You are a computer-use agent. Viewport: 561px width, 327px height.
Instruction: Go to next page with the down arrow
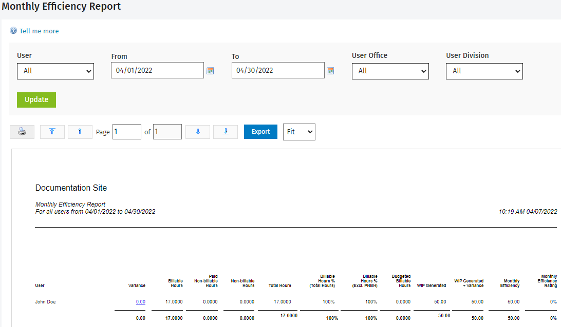tap(198, 132)
